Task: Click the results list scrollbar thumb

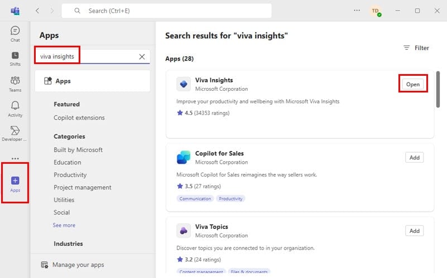Action: [x=438, y=89]
